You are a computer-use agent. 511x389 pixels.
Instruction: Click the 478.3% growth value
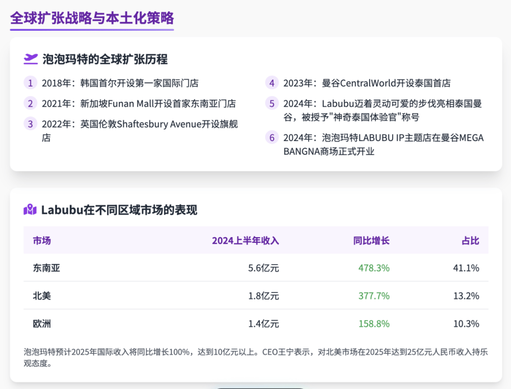[374, 268]
